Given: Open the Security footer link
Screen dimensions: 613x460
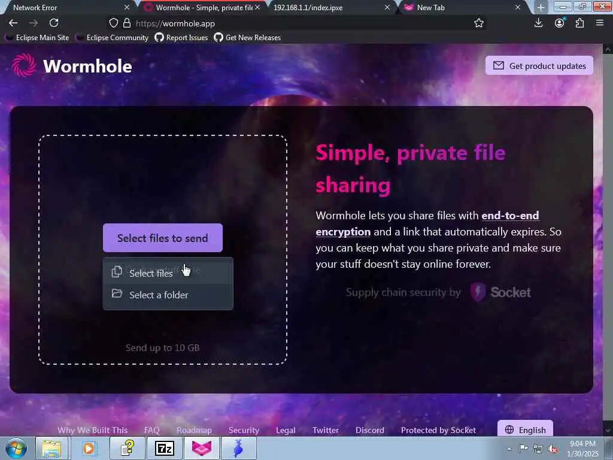Looking at the screenshot, I should pos(244,430).
